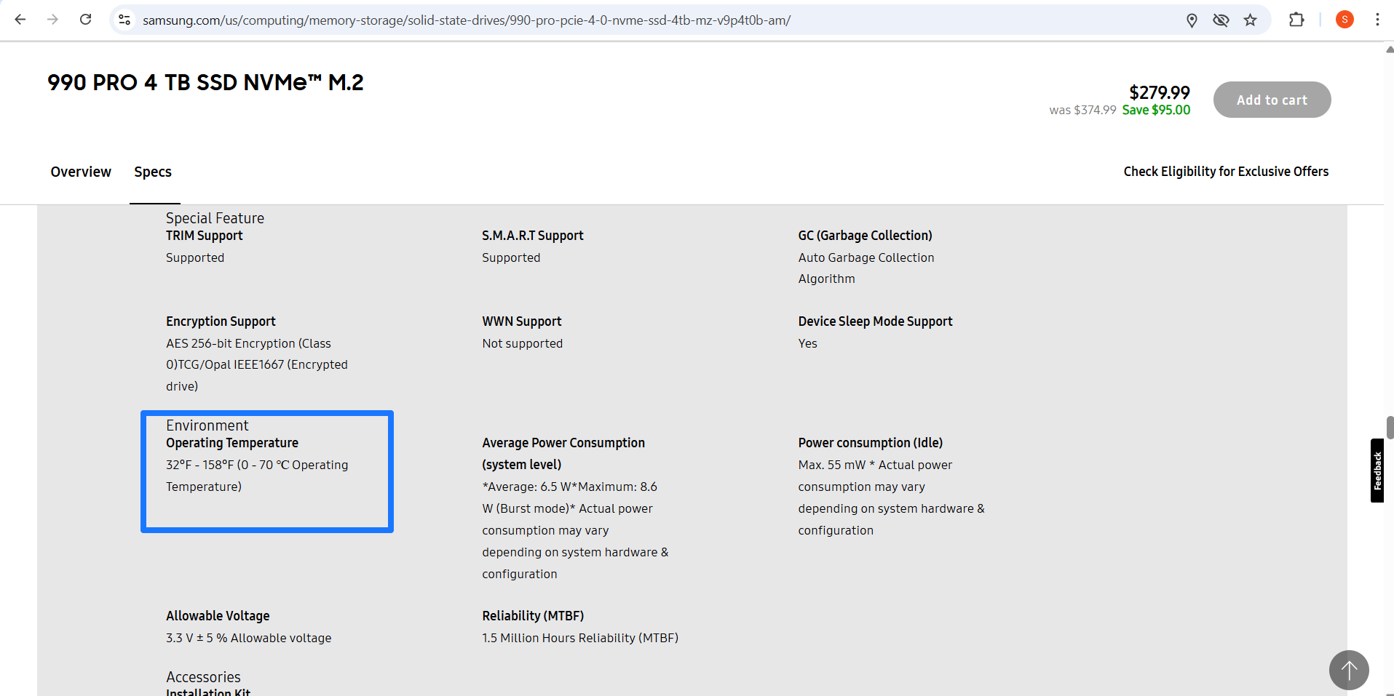Click the 'GC (Garbage Collection)' label
Viewport: 1394px width, 696px height.
[865, 236]
